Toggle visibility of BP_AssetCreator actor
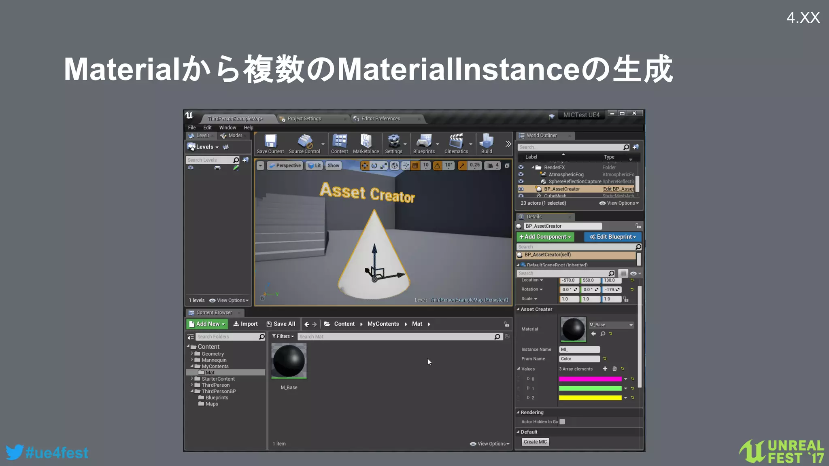This screenshot has height=466, width=829. pyautogui.click(x=521, y=189)
